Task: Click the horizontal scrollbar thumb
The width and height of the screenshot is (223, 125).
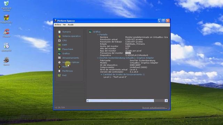Action: [x=122, y=101]
